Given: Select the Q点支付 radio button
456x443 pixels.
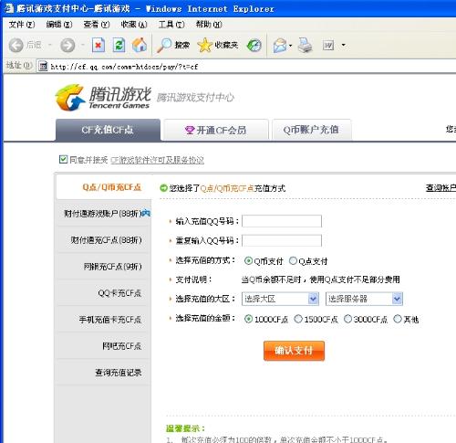Looking at the screenshot, I should pos(293,261).
